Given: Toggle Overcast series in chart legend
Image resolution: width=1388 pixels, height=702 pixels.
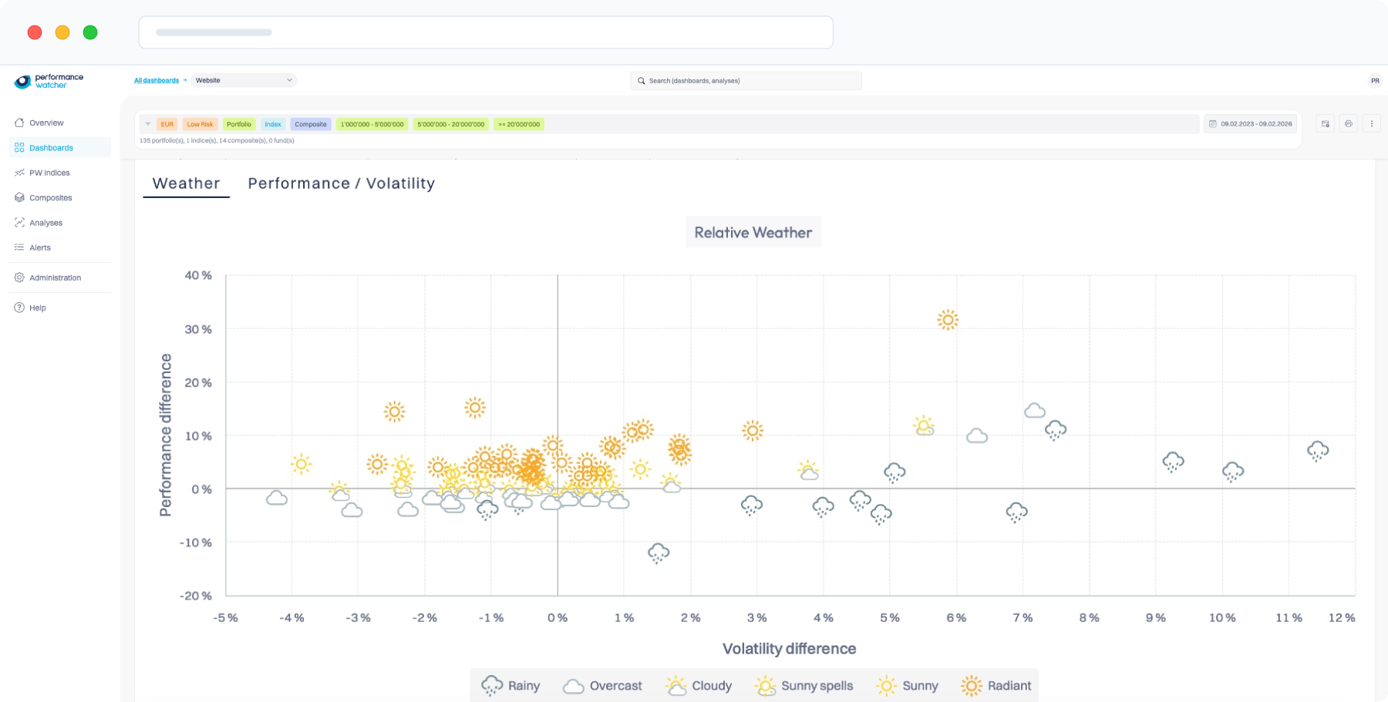Looking at the screenshot, I should [602, 686].
